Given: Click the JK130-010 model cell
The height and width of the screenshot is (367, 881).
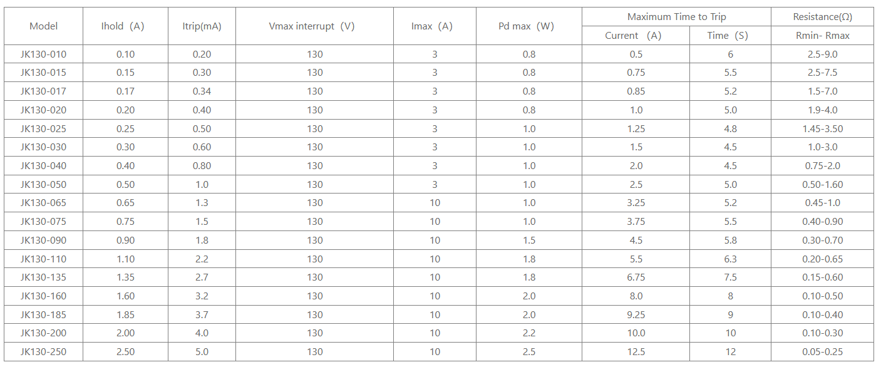Looking at the screenshot, I should click(43, 54).
